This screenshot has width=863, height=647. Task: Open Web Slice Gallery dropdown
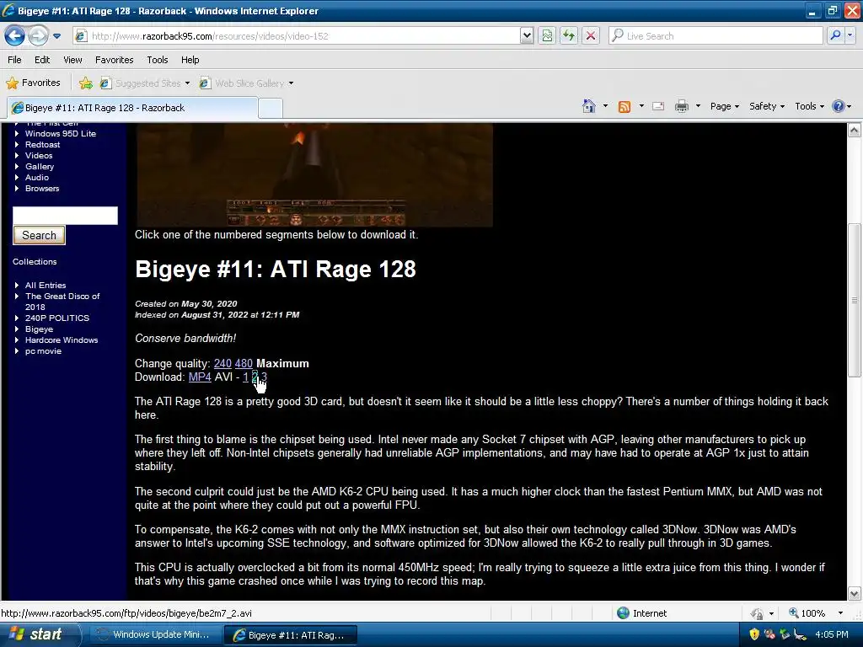click(246, 83)
